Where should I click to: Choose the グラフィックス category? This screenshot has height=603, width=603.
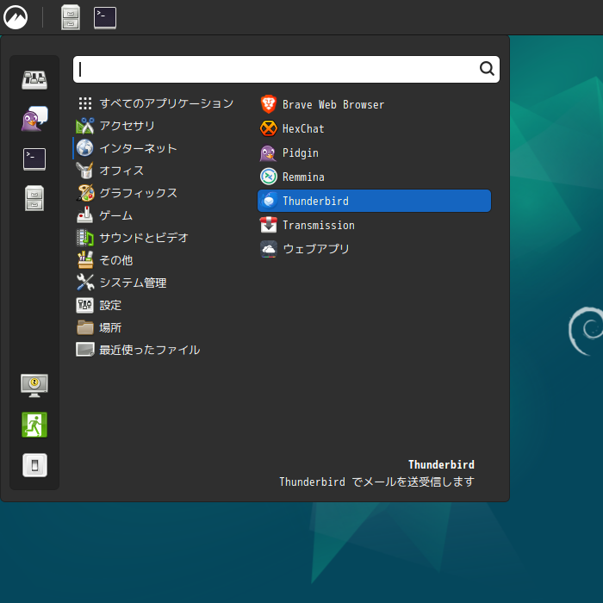click(x=138, y=193)
